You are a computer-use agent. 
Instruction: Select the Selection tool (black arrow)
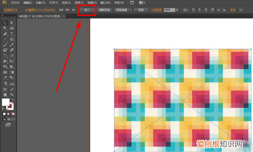click(x=5, y=23)
